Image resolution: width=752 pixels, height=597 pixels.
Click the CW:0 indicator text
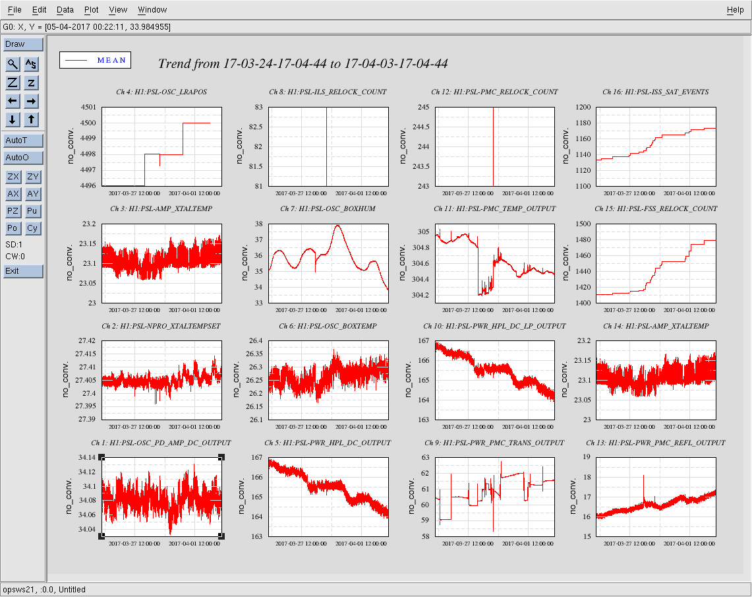15,256
